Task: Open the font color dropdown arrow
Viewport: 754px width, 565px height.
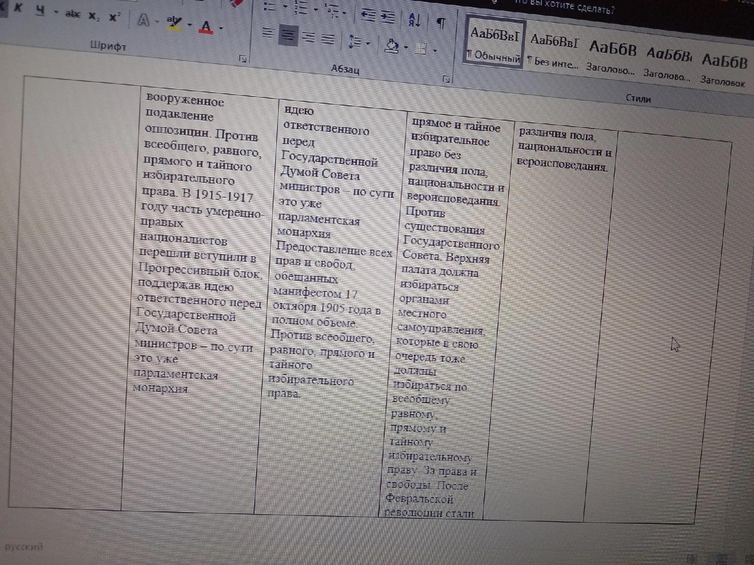Action: [221, 28]
